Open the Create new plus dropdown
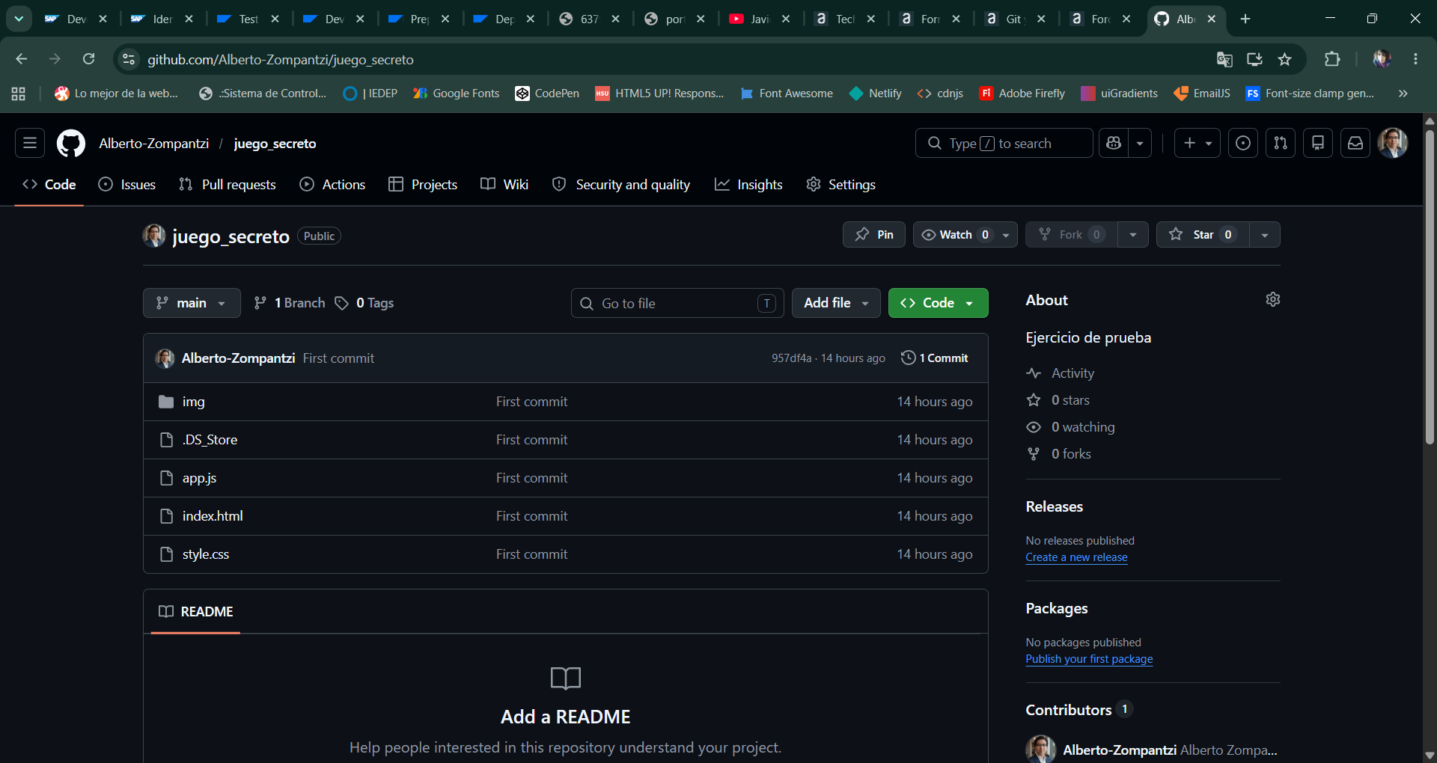Screen dimensions: 1437x763 coord(1197,143)
